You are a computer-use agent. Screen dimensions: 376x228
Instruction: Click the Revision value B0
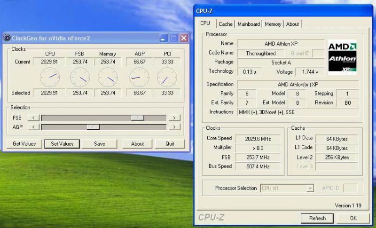(x=347, y=103)
